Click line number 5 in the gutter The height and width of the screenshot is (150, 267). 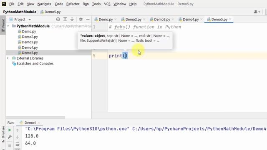94,56
